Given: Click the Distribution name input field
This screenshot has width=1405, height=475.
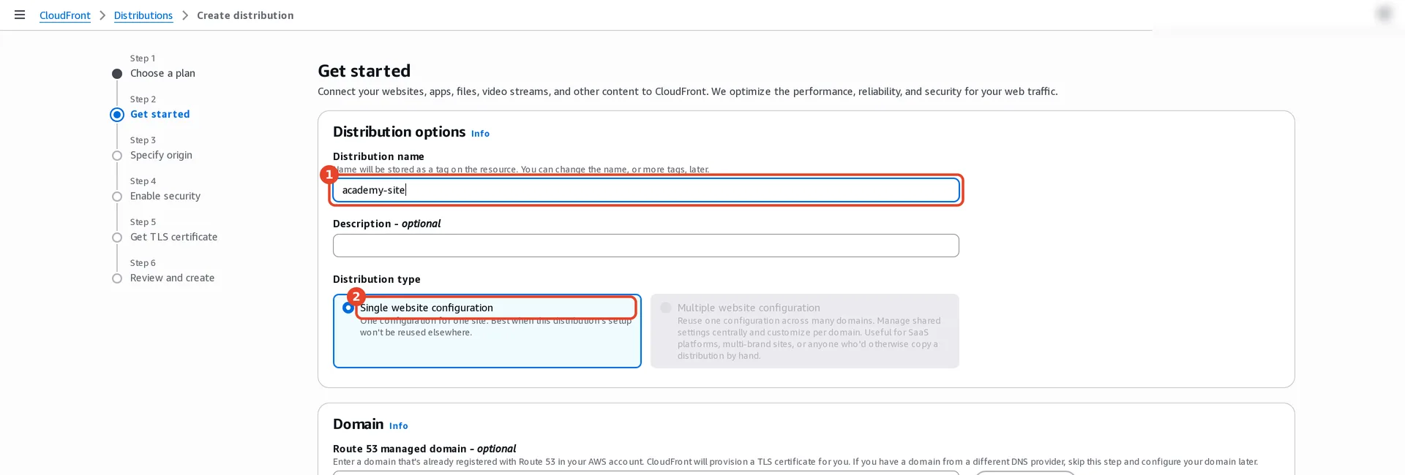Looking at the screenshot, I should pos(645,190).
